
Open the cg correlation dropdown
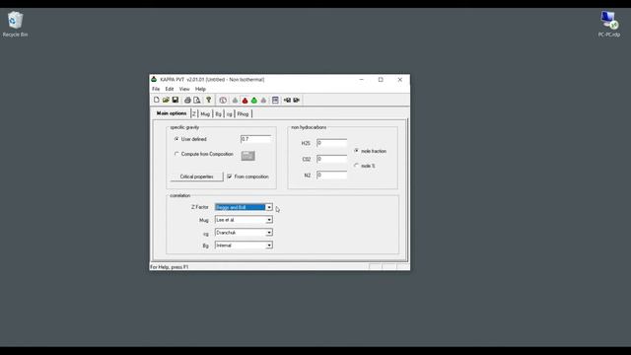(x=269, y=233)
